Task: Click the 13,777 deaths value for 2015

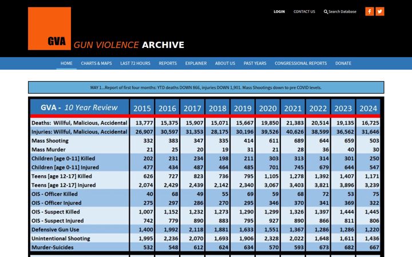Action: (144, 123)
